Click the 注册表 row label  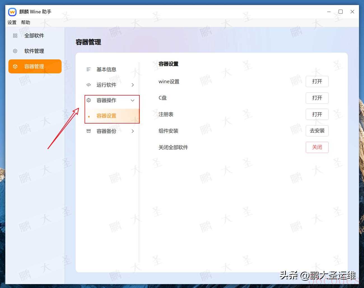coord(166,114)
